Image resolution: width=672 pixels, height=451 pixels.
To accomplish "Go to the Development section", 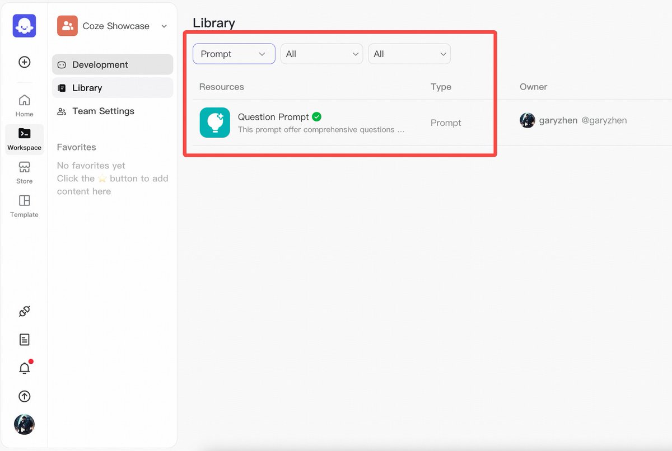I will click(x=113, y=64).
